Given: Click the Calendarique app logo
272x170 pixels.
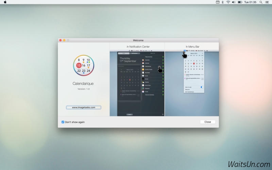Looking at the screenshot, I should tap(84, 65).
